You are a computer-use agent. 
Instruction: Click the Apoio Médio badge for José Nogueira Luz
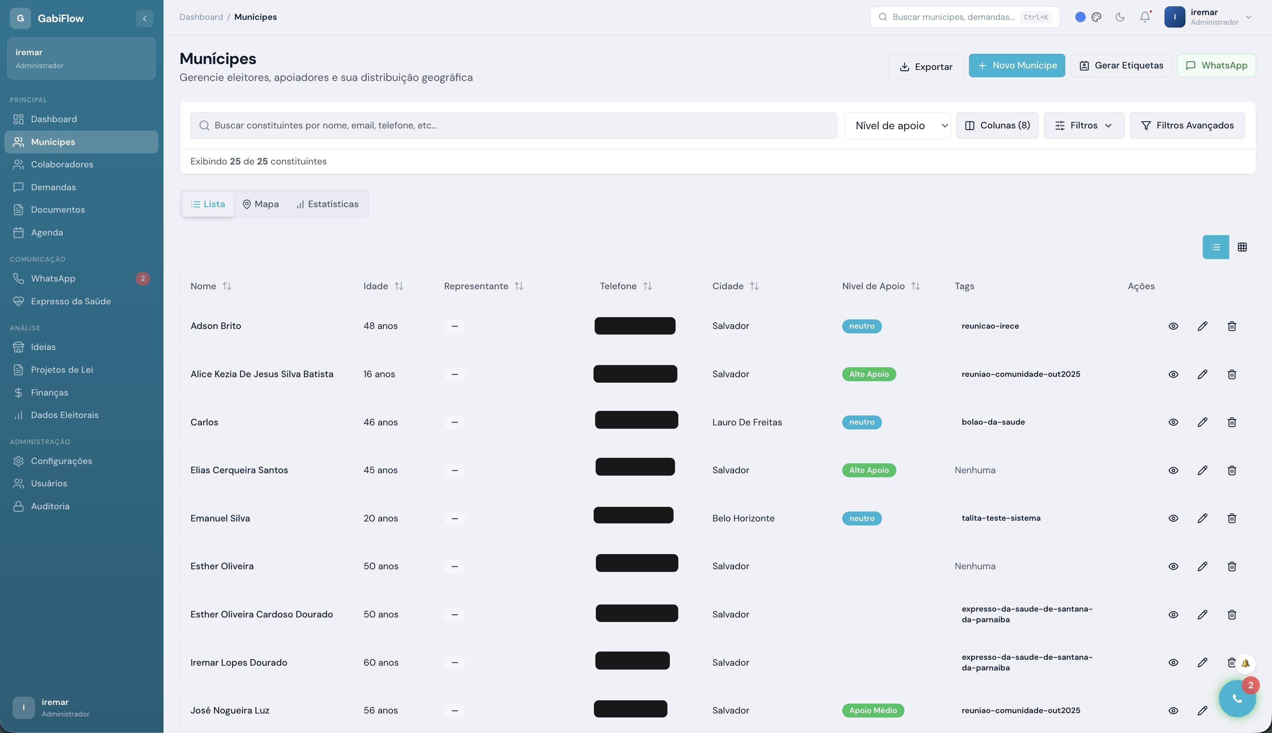pyautogui.click(x=873, y=710)
